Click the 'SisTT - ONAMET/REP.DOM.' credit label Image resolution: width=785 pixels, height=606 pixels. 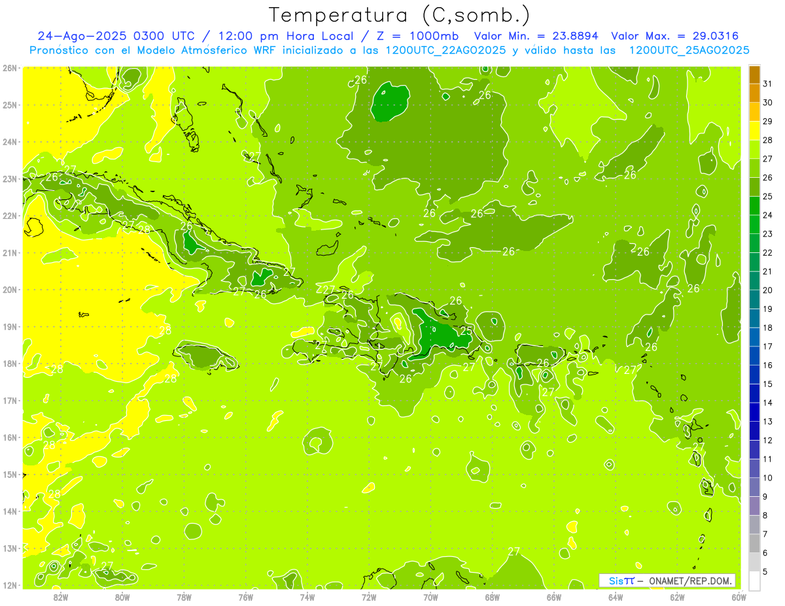(x=667, y=581)
